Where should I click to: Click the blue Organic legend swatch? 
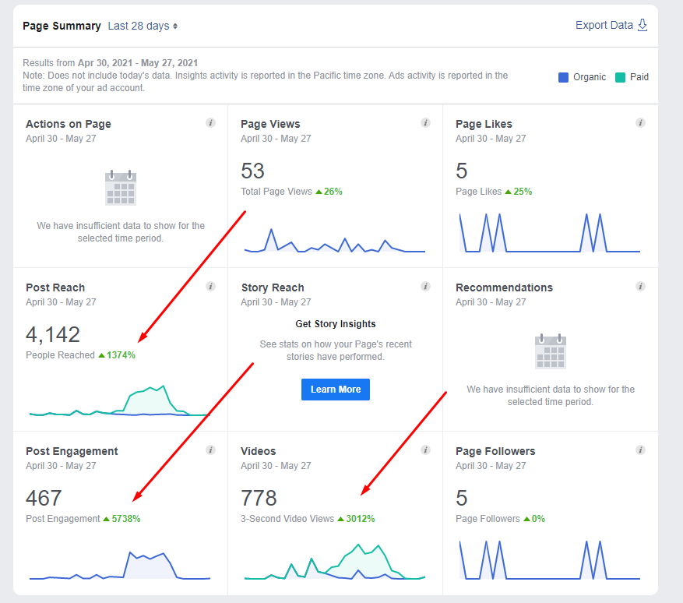pos(563,77)
